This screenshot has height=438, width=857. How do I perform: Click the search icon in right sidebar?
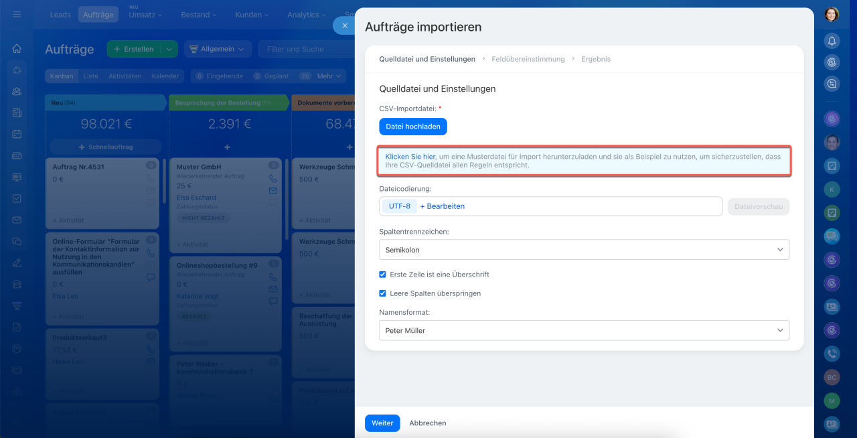(832, 84)
